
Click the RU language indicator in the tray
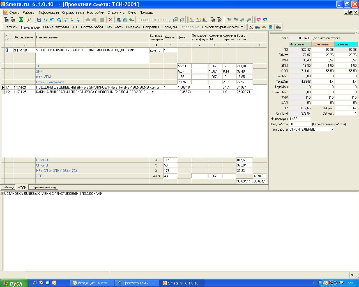(315, 283)
